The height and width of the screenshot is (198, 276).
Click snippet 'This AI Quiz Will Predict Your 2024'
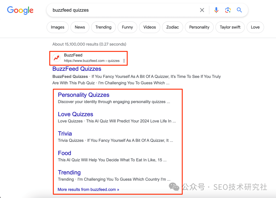point(131,121)
